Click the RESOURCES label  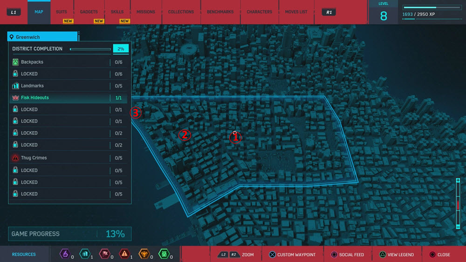(x=24, y=254)
